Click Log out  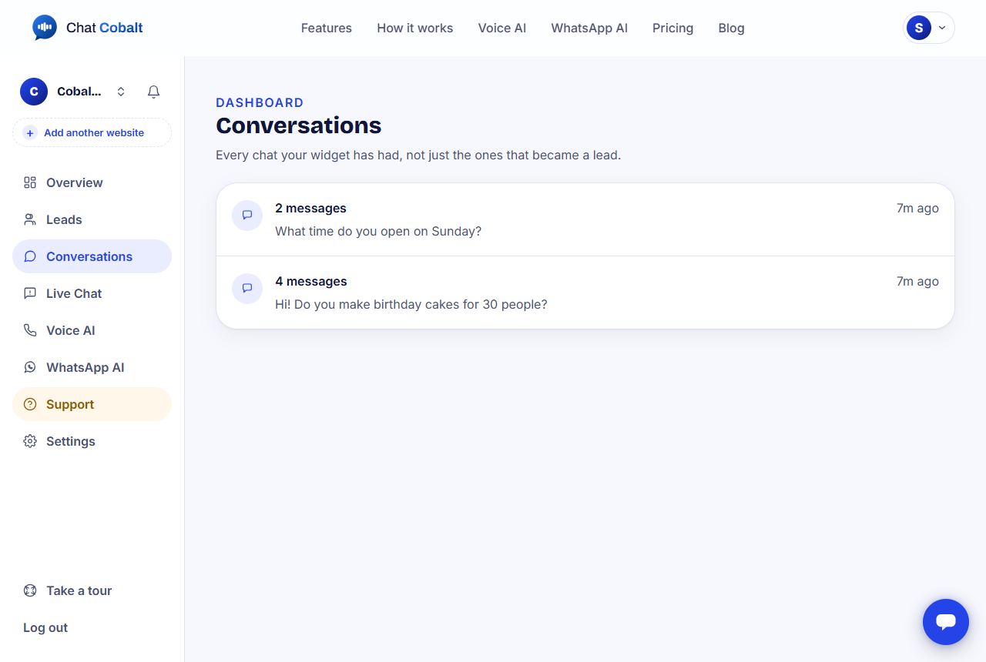[x=45, y=627]
